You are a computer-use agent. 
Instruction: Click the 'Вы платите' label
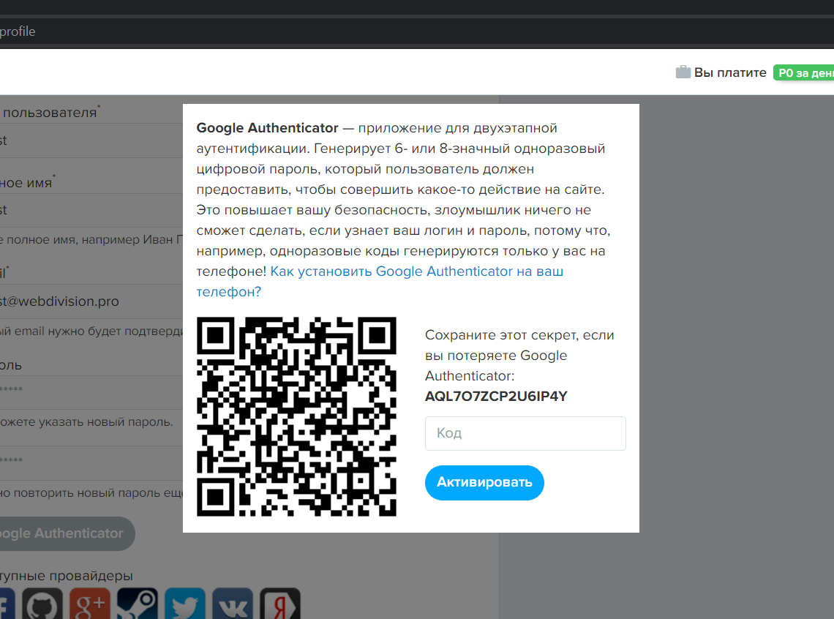pyautogui.click(x=729, y=72)
